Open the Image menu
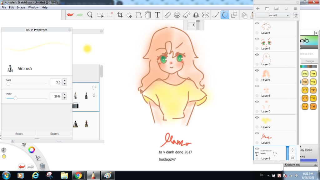 21,7
